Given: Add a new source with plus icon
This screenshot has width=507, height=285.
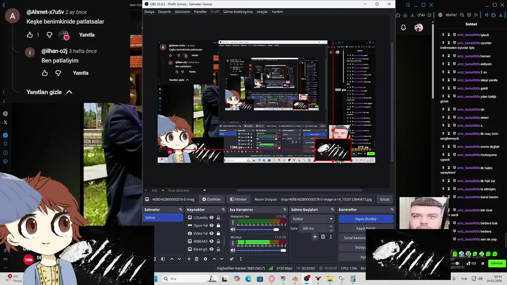Looking at the screenshot, I should (x=189, y=259).
